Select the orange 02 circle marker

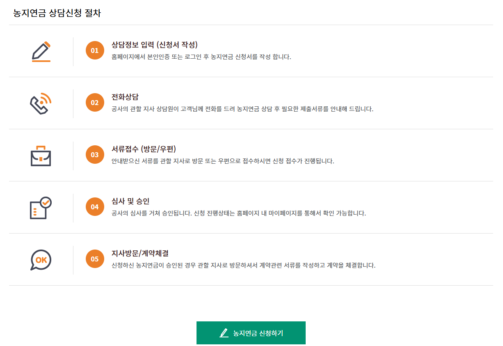pyautogui.click(x=95, y=102)
